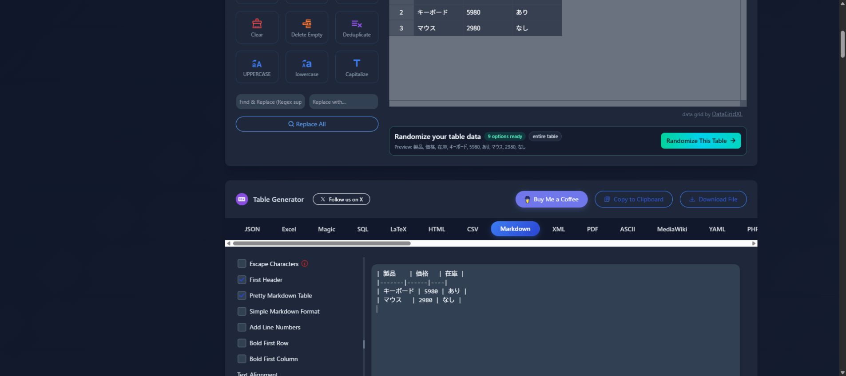846x376 pixels.
Task: Apply lowercase icon to the table
Action: click(306, 67)
